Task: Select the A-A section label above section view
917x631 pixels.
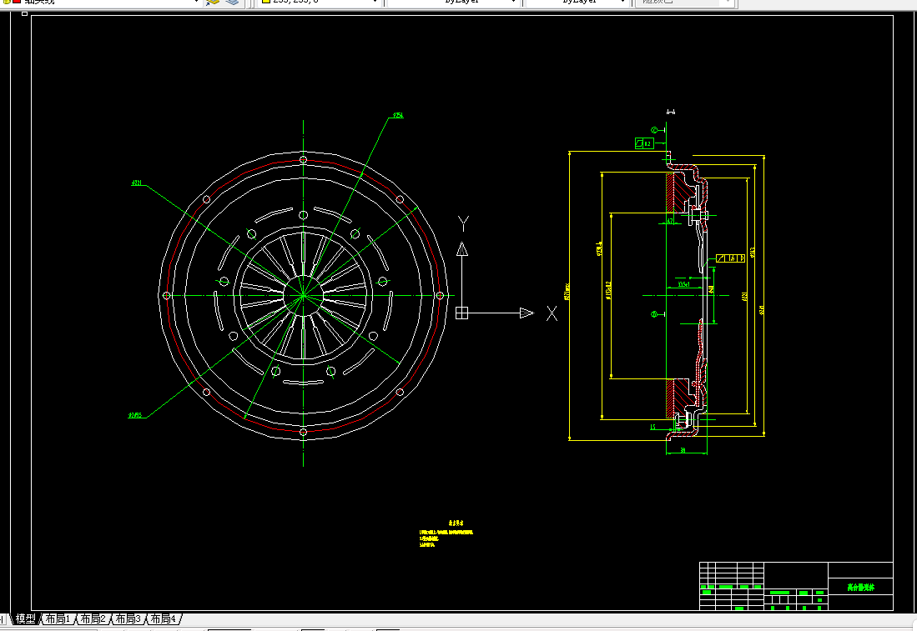Action: click(671, 112)
